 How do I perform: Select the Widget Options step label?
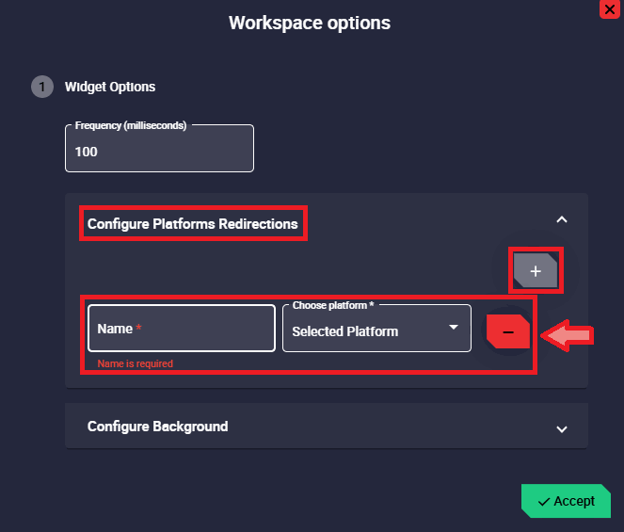click(x=110, y=87)
